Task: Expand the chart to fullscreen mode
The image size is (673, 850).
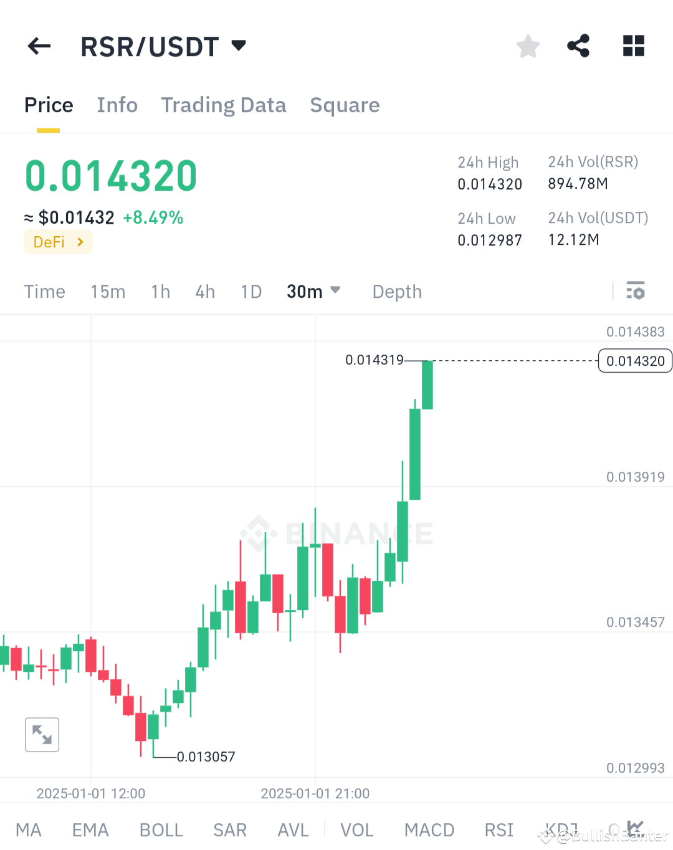Action: [x=42, y=734]
